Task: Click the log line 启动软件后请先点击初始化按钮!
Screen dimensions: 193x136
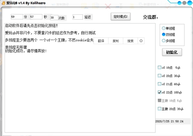Action: pos(31,26)
